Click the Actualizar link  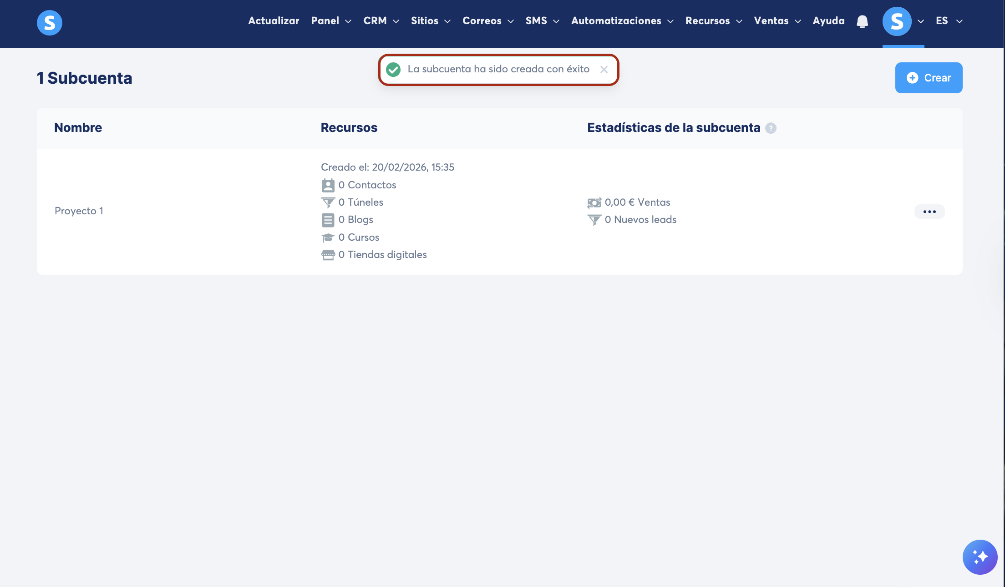click(274, 21)
